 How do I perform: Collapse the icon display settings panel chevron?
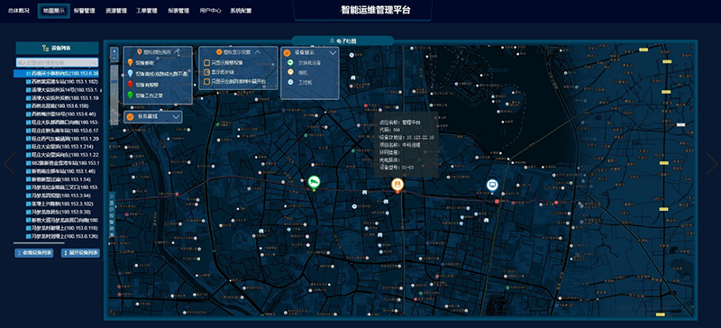point(258,52)
